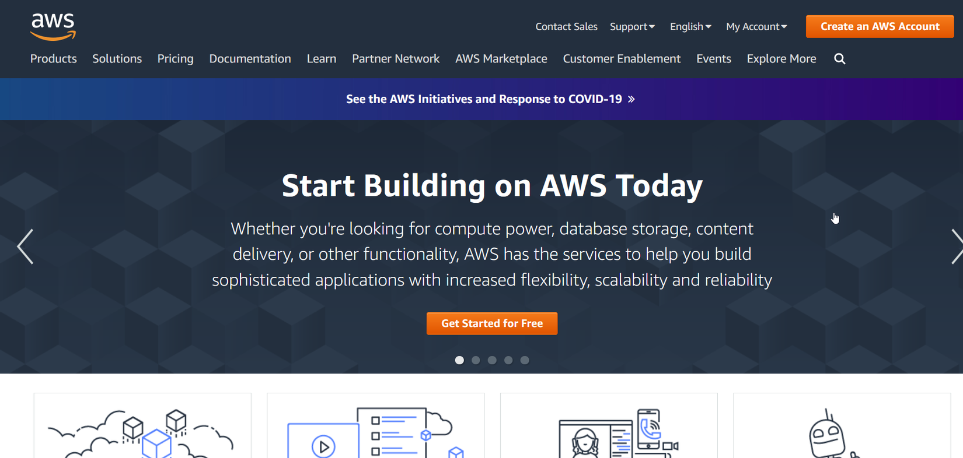This screenshot has height=458, width=963.
Task: Open the AWS Marketplace section
Action: pyautogui.click(x=501, y=58)
